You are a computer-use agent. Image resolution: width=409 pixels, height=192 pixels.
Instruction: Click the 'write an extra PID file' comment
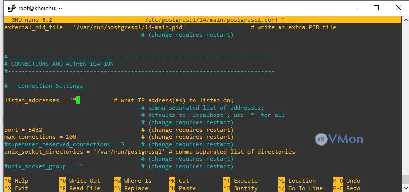[x=293, y=27]
